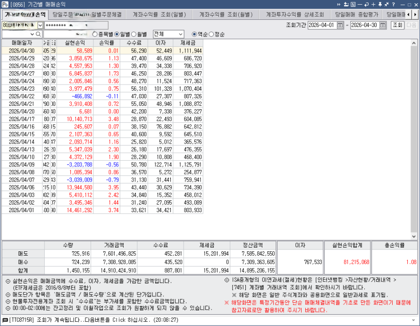Select the 종목별 radio button
Viewport: 420px width, 326px height.
(93, 33)
